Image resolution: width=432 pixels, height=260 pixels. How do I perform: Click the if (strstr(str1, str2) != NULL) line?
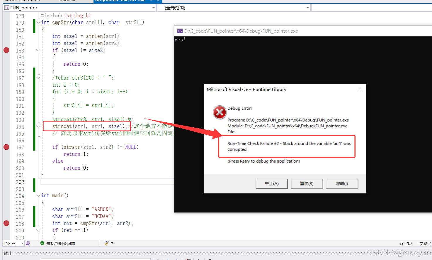[x=95, y=147]
